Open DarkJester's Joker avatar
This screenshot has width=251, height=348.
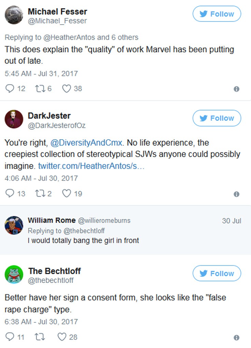coord(14,119)
